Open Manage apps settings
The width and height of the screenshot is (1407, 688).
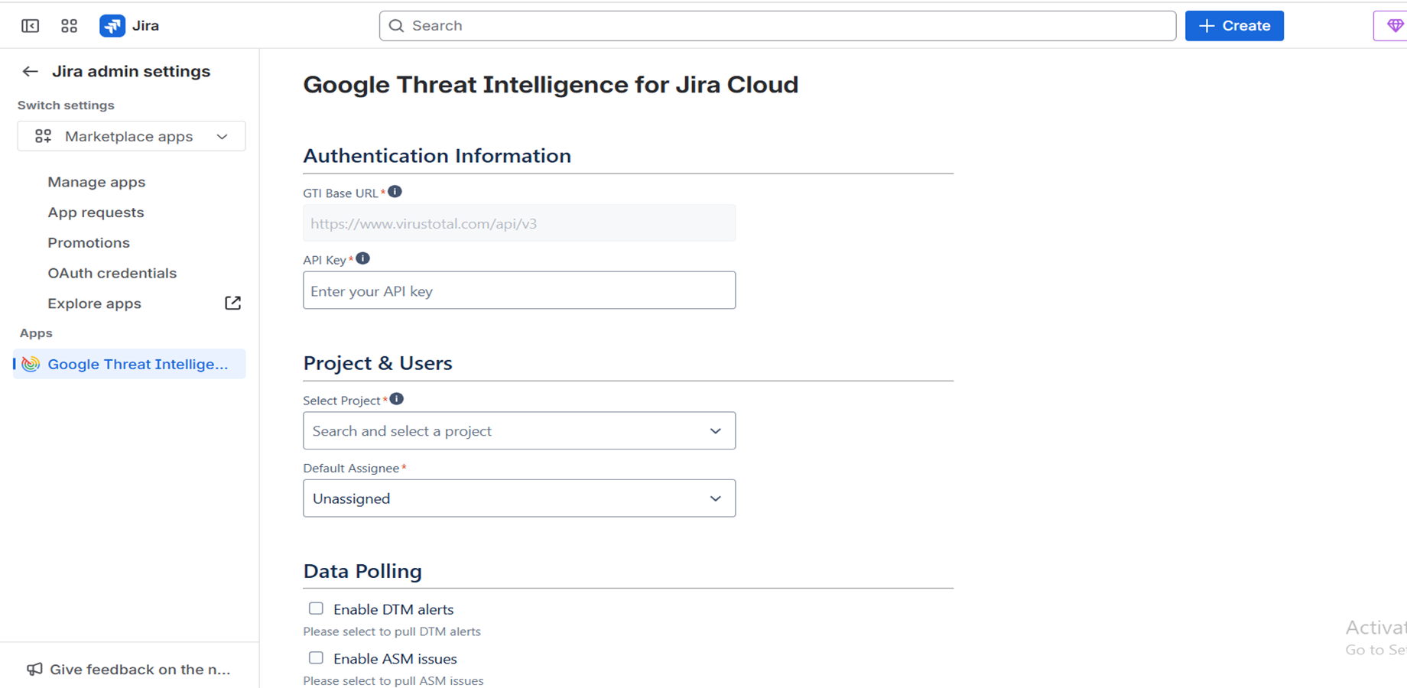[96, 182]
